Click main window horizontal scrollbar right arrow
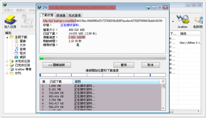Viewport: 206px width, 118px height. point(199,111)
